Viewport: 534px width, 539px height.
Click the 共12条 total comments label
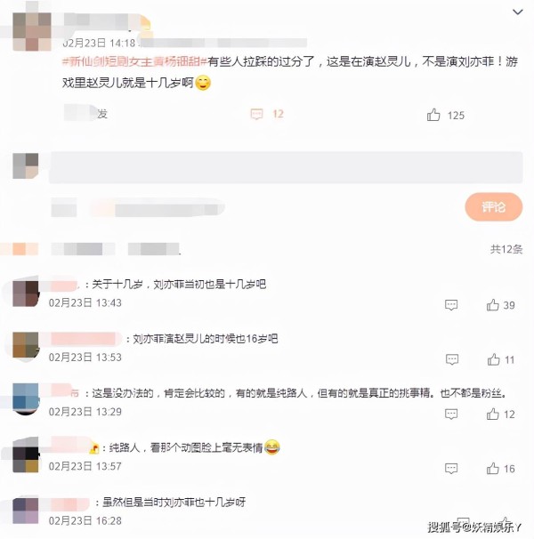(506, 249)
